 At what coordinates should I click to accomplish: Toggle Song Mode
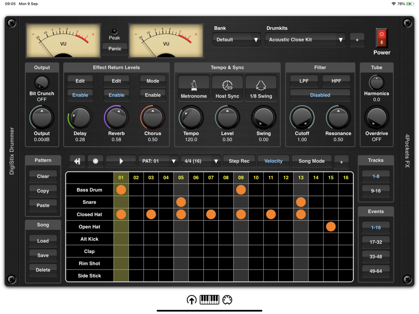312,161
